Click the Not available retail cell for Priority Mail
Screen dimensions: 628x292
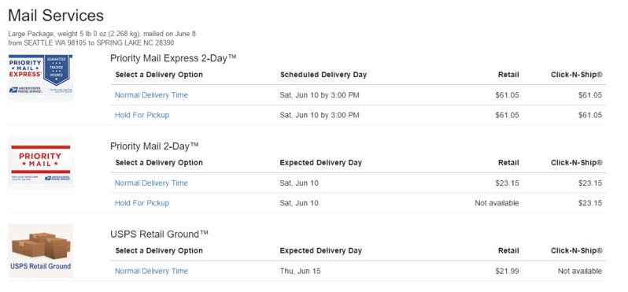[x=497, y=203]
